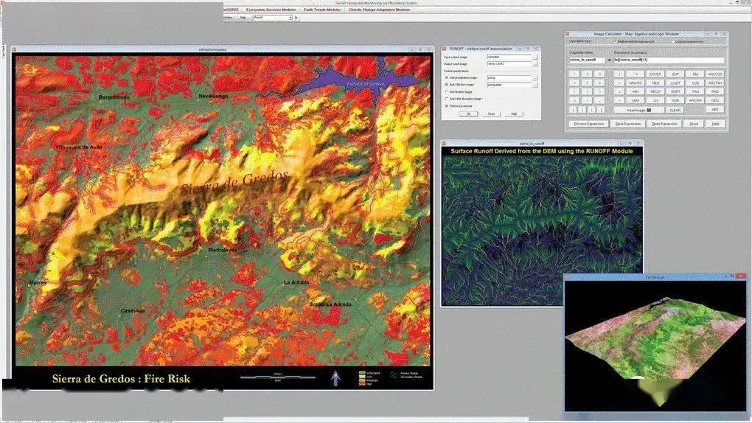Click the TAN function key
Screen dimensions: 752x423
click(695, 91)
